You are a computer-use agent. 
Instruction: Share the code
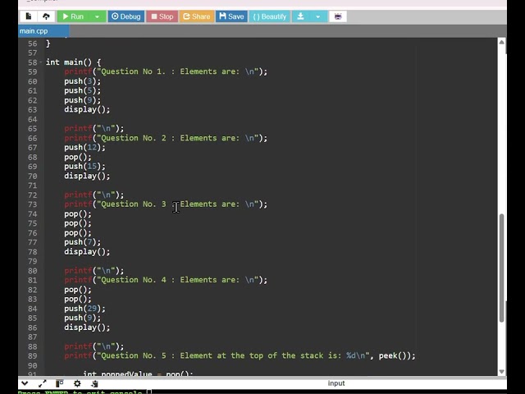pos(197,16)
